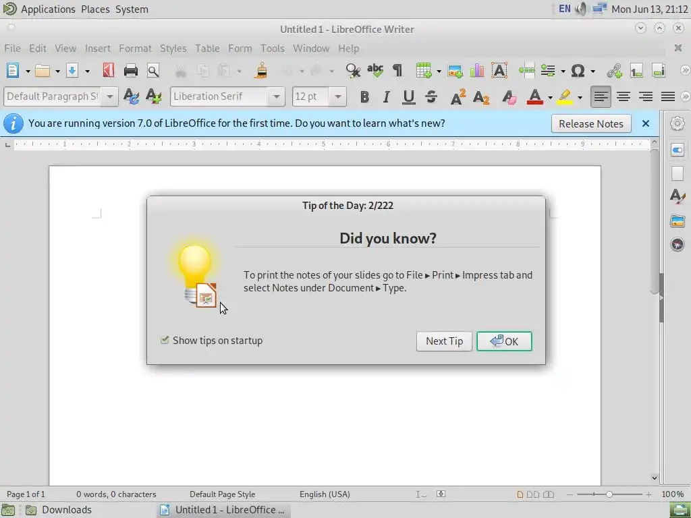Export directly as PDF icon
Viewport: 691px width, 518px height.
coord(109,70)
